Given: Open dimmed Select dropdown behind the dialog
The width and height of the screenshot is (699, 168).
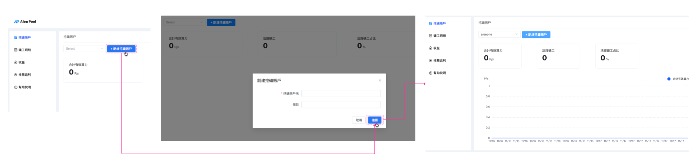Looking at the screenshot, I should (184, 22).
